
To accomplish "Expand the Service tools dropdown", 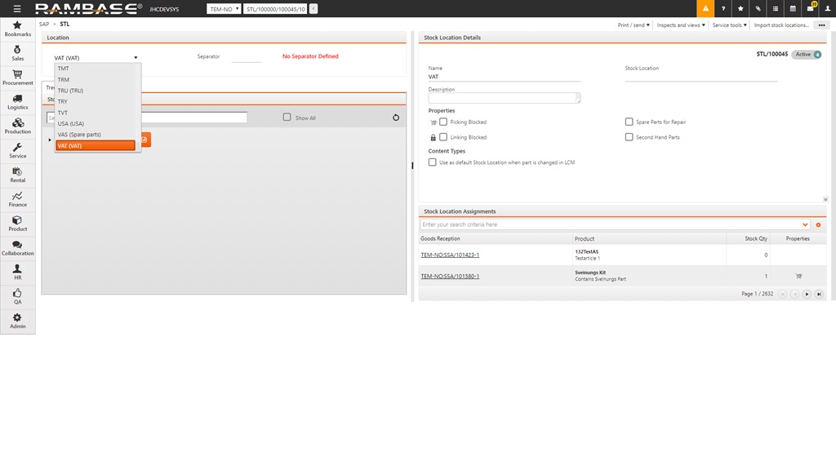I will pos(729,25).
